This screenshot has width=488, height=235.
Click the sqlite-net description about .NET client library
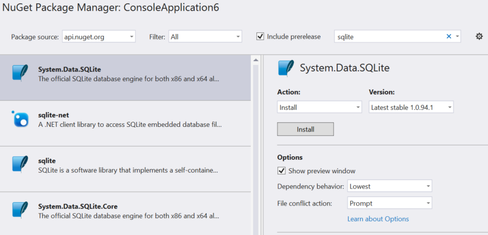click(x=130, y=125)
